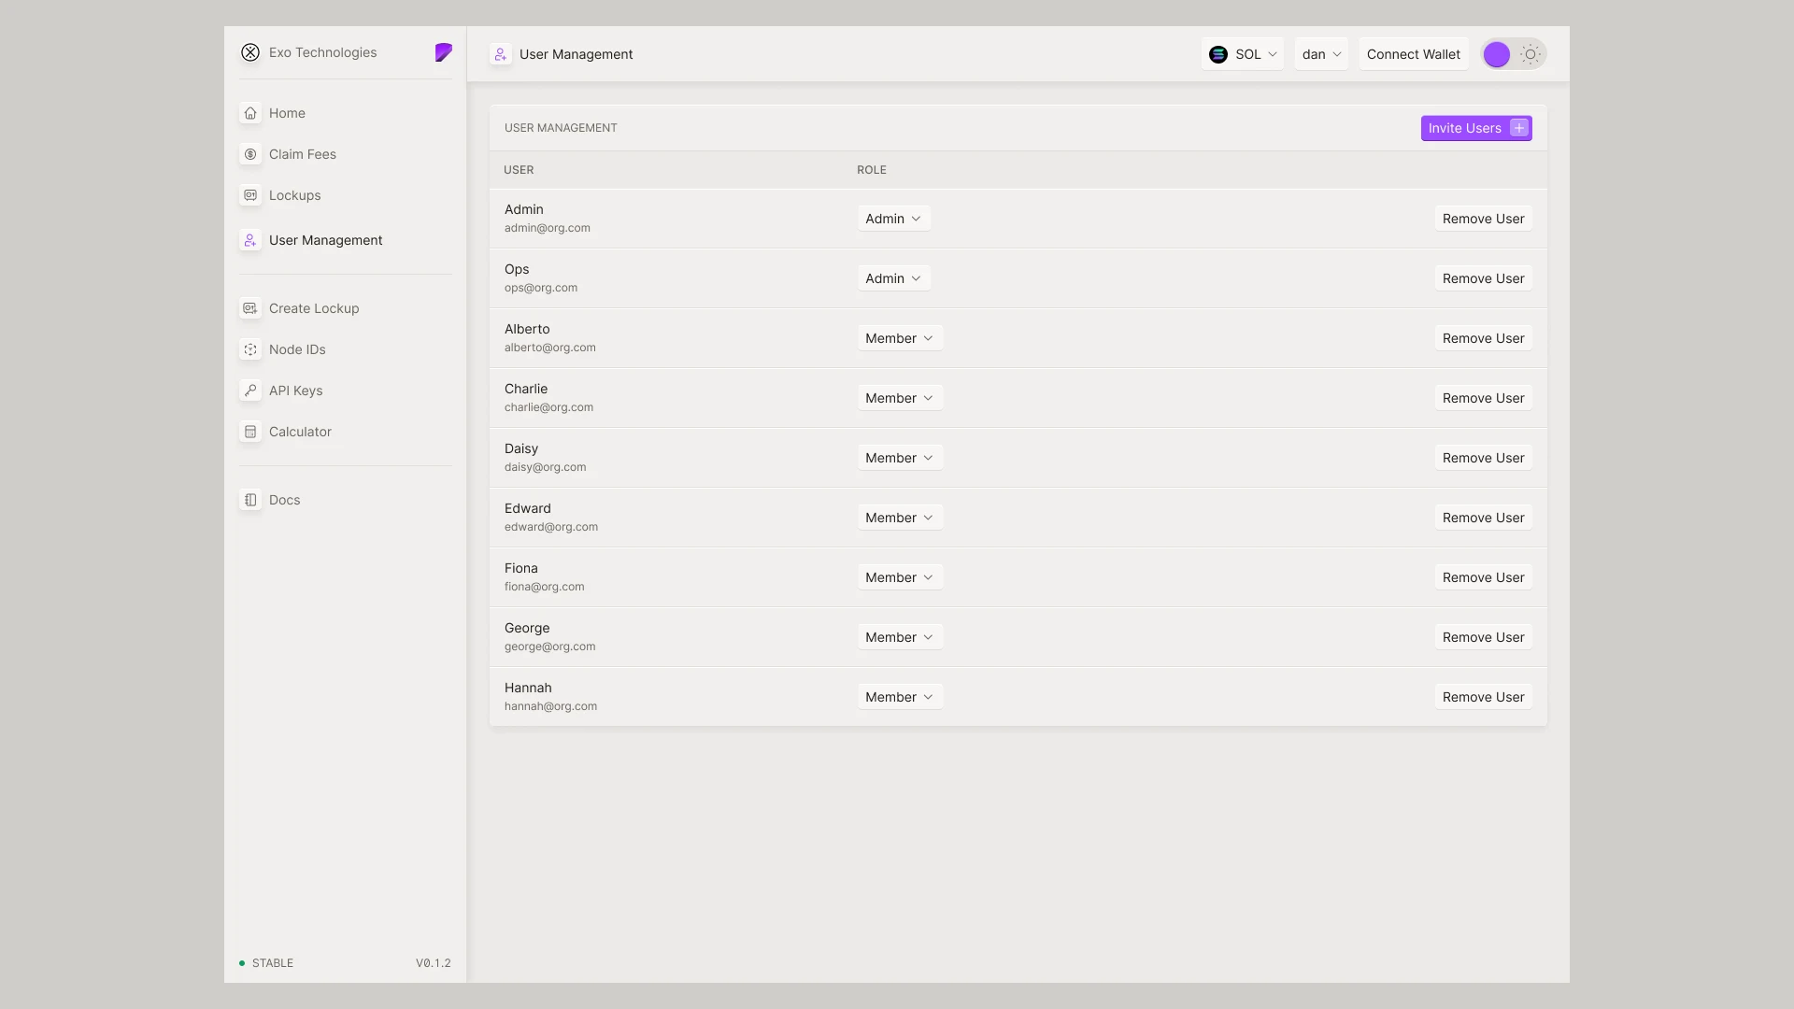Screen dimensions: 1794x1009
Task: Click the Node IDs icon
Action: tap(250, 349)
